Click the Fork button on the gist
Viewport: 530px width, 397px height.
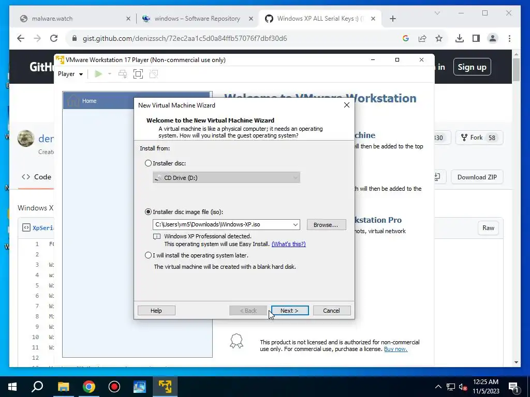(479, 138)
